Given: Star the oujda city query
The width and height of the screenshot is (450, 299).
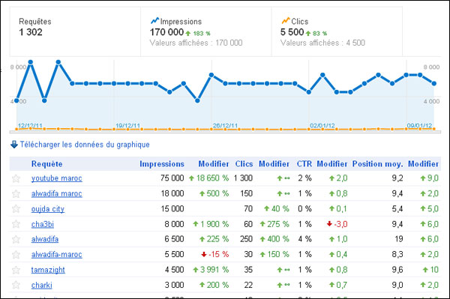Looking at the screenshot, I should (16, 208).
